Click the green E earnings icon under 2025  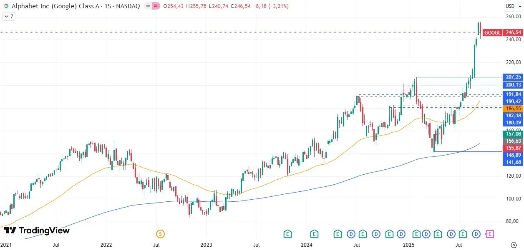click(416, 234)
